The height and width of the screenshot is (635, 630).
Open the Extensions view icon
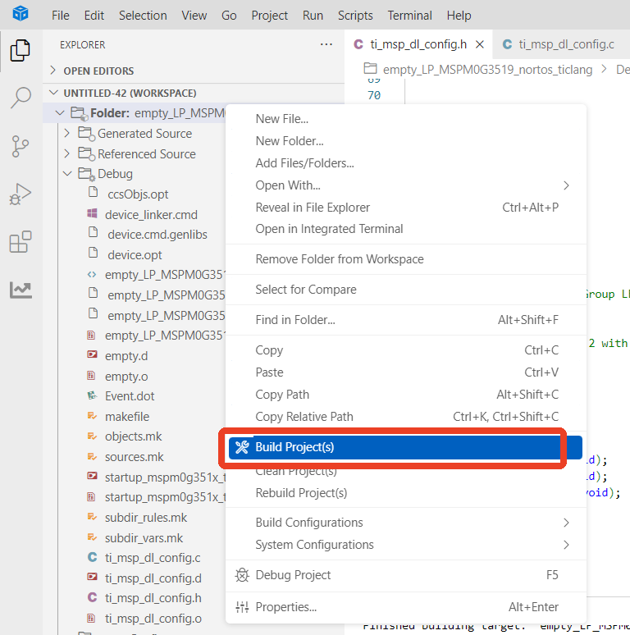(21, 242)
